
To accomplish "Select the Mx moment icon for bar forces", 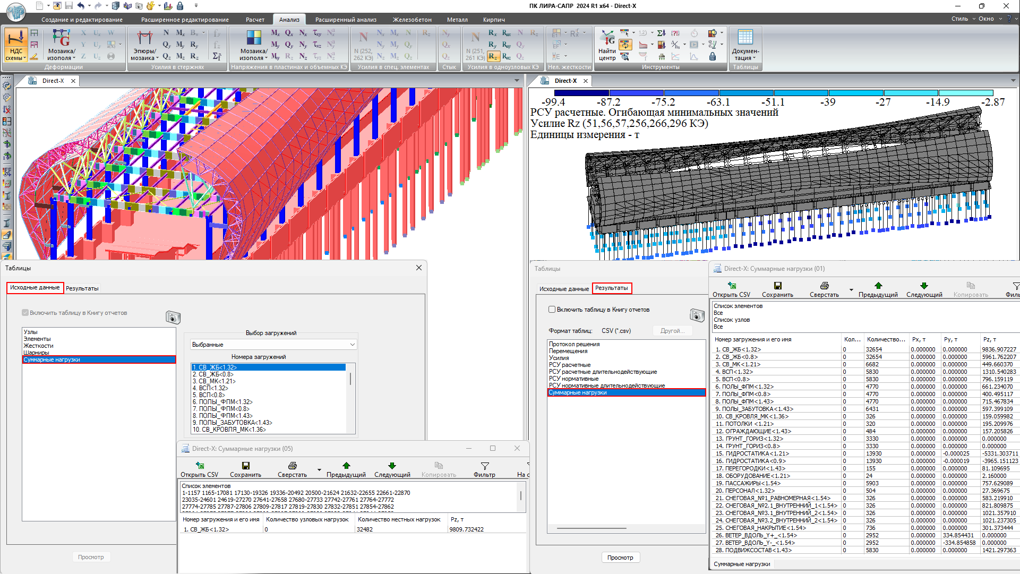I will tap(181, 33).
